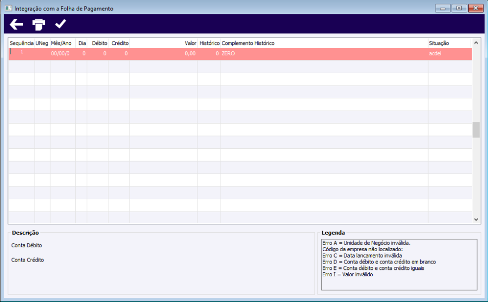Click legend line Erro D contas em branco
This screenshot has height=302, width=488.
tap(379, 262)
